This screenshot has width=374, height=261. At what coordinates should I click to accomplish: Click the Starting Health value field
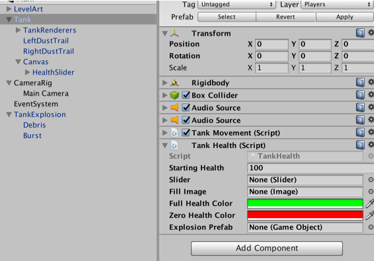tap(311, 168)
